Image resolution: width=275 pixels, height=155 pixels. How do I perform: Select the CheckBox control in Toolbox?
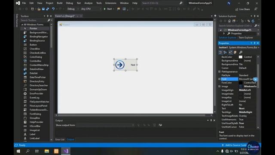tap(35, 49)
